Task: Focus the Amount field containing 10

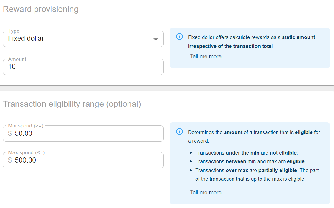Action: [83, 67]
